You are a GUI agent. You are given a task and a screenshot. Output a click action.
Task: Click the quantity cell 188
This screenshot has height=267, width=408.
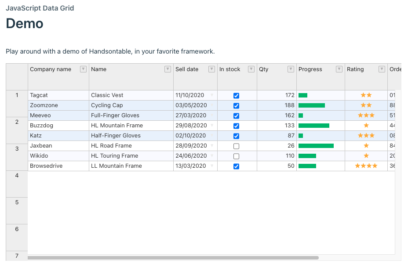277,105
